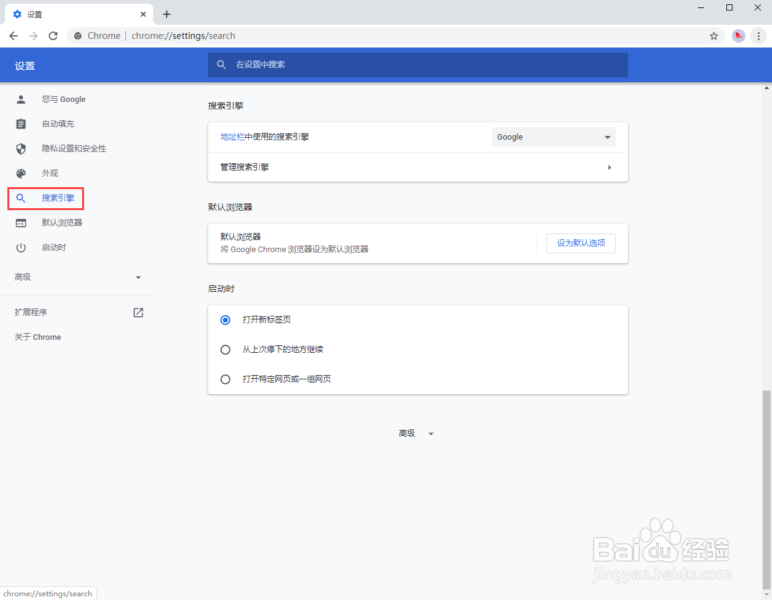Image resolution: width=772 pixels, height=600 pixels.
Task: Go to 默认浏览器 section in sidebar
Action: (x=62, y=222)
